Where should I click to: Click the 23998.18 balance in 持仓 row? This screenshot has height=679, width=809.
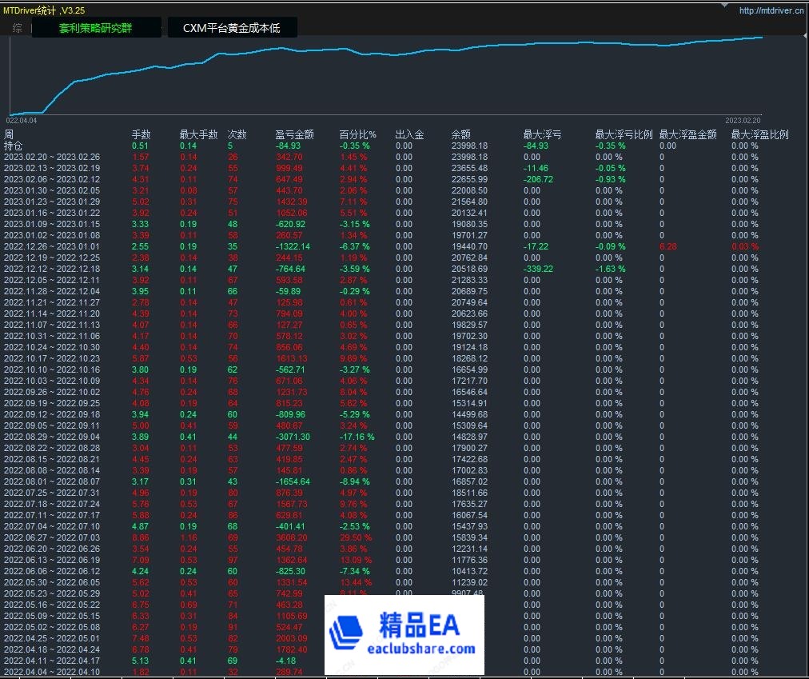469,146
